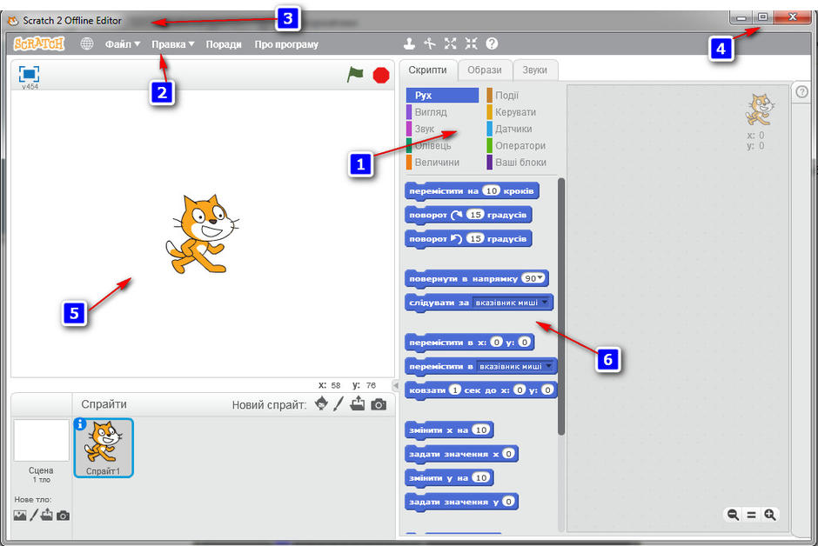The width and height of the screenshot is (818, 546).
Task: Select the scissors delete tool
Action: pyautogui.click(x=430, y=43)
